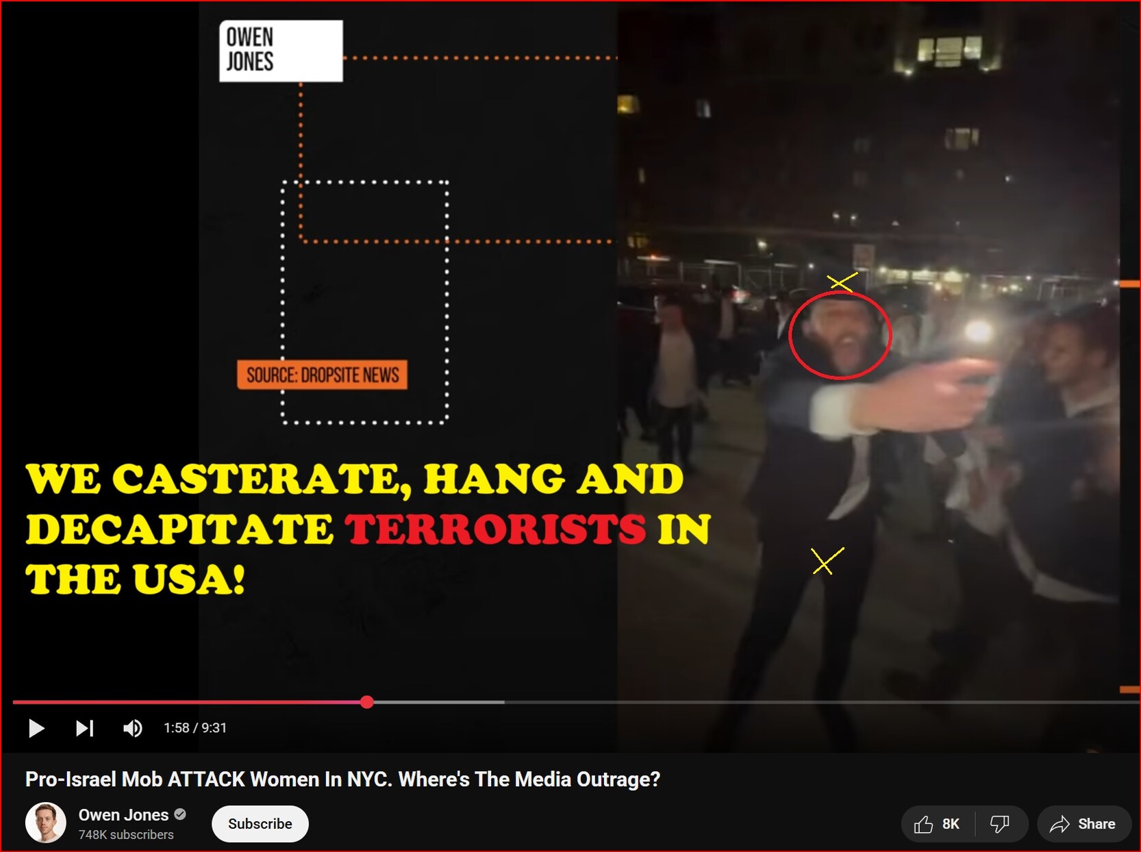Click the 8K like count
1141x852 pixels.
coord(951,824)
